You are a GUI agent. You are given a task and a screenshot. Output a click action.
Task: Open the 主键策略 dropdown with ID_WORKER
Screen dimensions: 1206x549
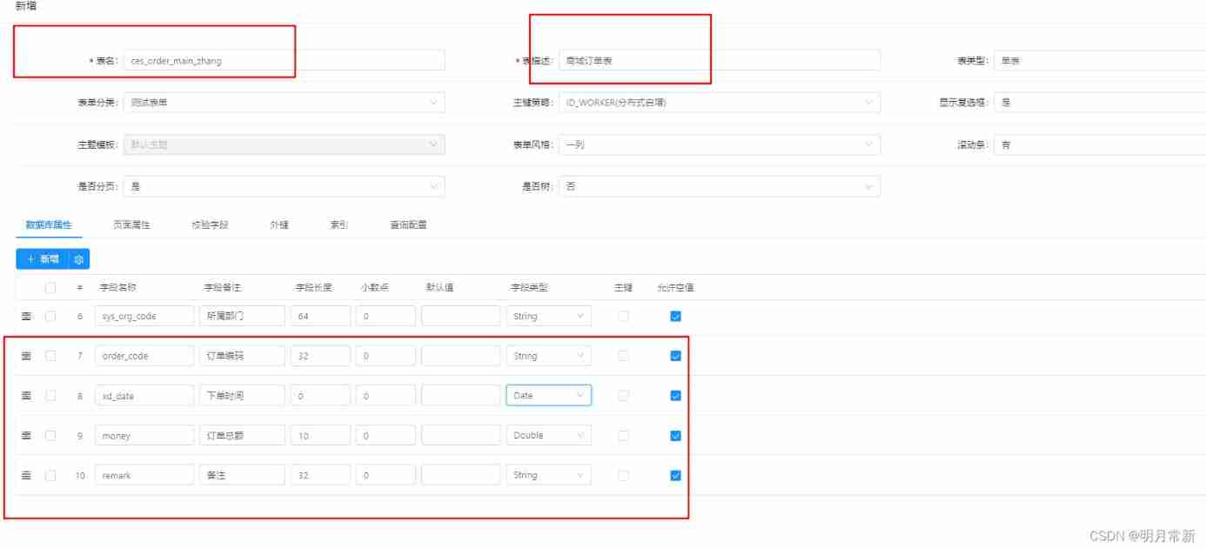coord(720,102)
